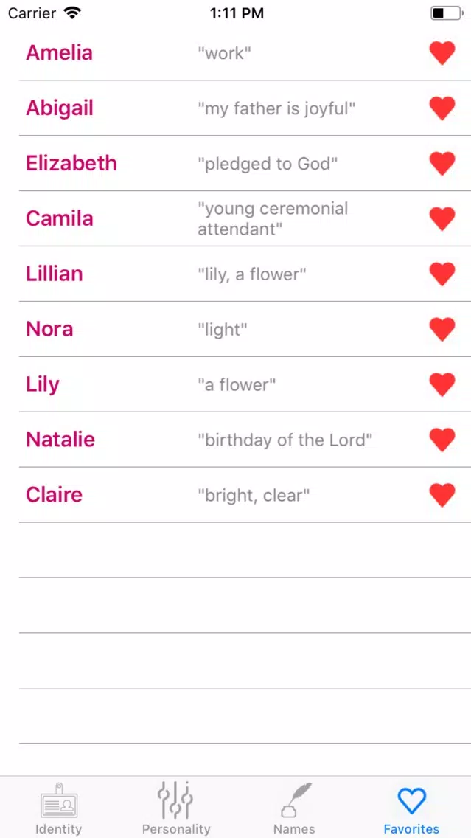This screenshot has width=471, height=838.
Task: Unfavorite Amelia with the red heart
Action: coord(442,53)
